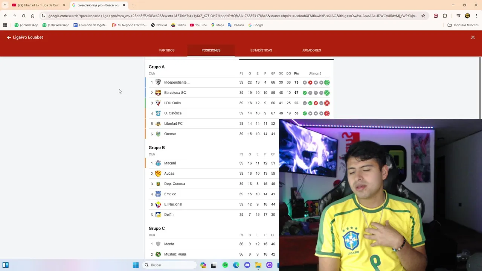The width and height of the screenshot is (482, 271).
Task: Open the apps grid in bookmarks bar
Action: coord(5,25)
